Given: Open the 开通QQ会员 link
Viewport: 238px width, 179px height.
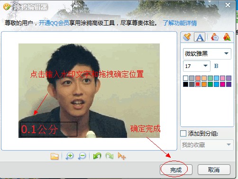Looking at the screenshot, I should tap(54, 23).
